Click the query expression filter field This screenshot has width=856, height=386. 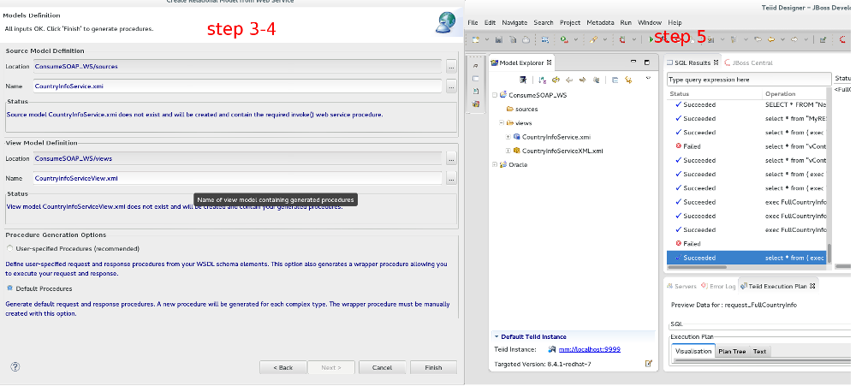click(x=749, y=79)
